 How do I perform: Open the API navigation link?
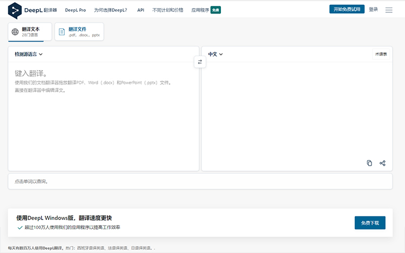click(140, 10)
